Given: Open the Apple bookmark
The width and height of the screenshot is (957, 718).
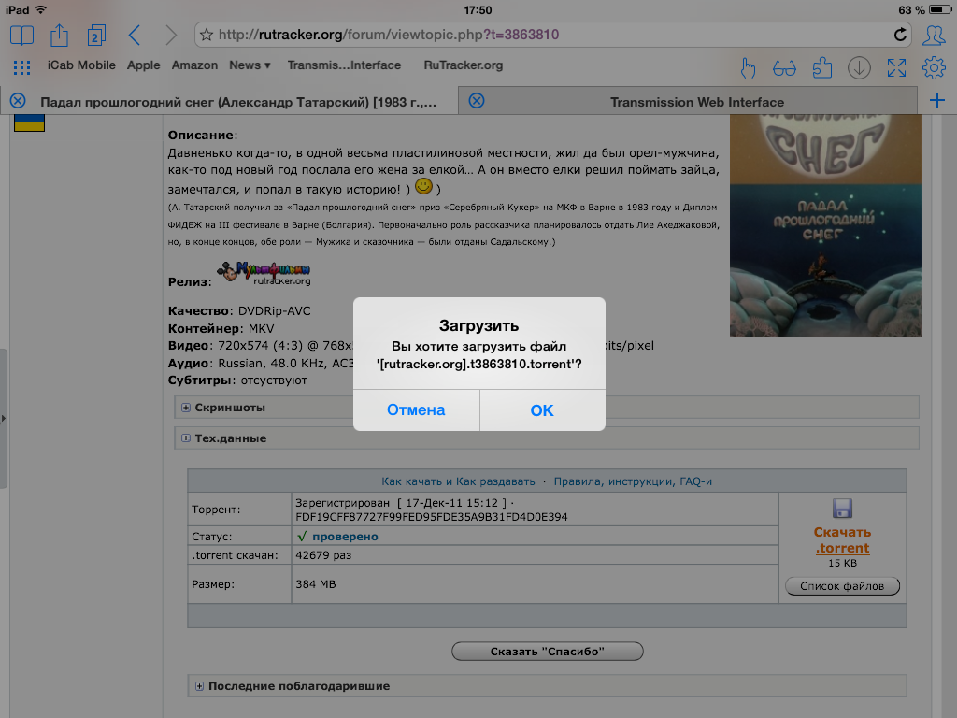Looking at the screenshot, I should (143, 65).
